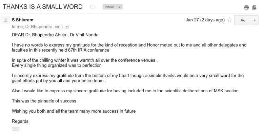Click the subject THANKS IS A SMALL WORD
263x134 pixels.
[x=43, y=7]
